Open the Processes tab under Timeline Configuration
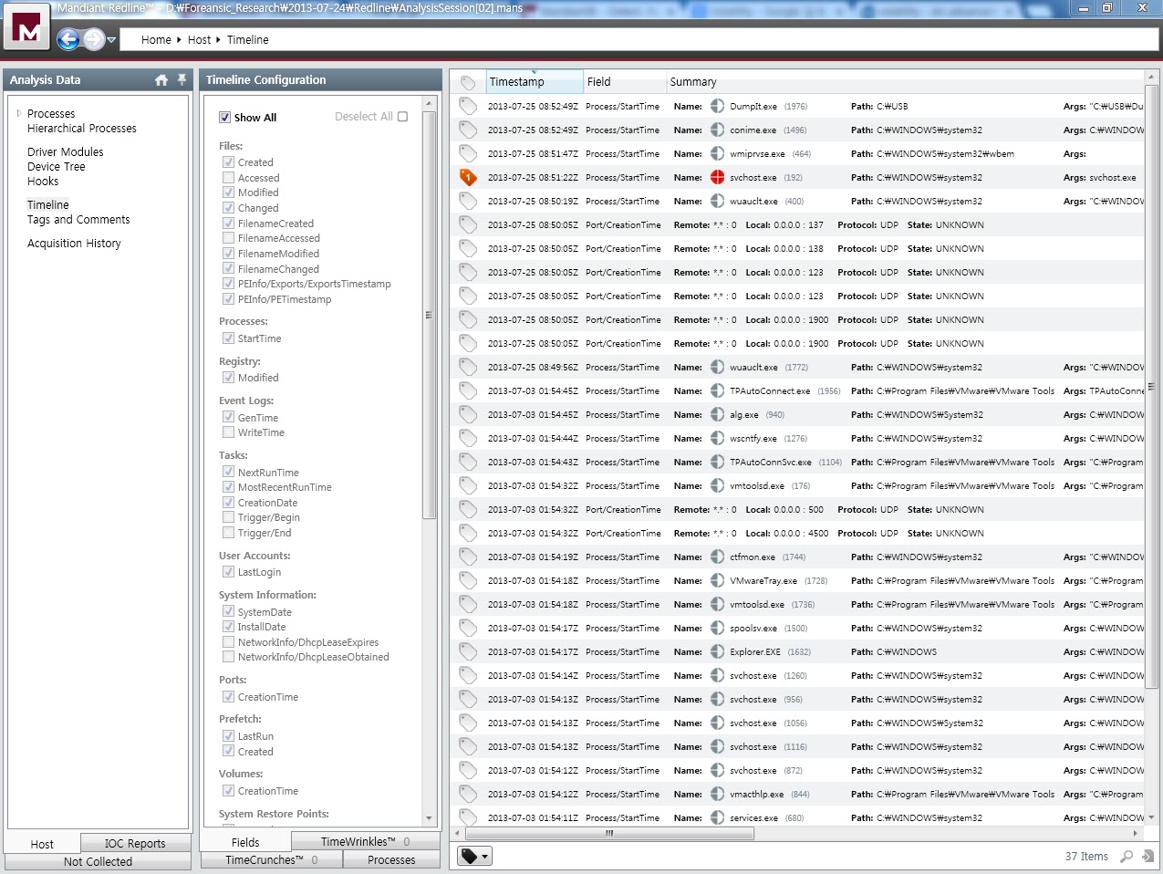 coord(391,859)
